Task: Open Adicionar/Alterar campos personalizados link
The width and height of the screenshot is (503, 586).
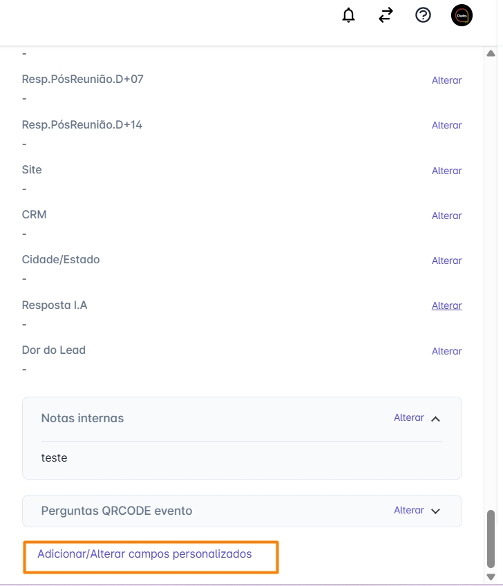Action: pyautogui.click(x=144, y=554)
